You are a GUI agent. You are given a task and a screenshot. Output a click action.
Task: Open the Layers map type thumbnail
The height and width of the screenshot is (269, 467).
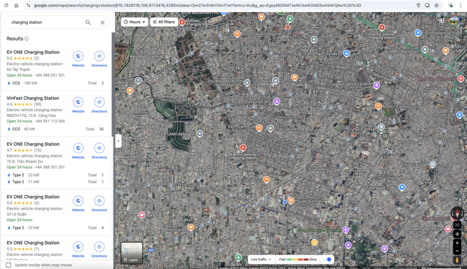(x=131, y=253)
